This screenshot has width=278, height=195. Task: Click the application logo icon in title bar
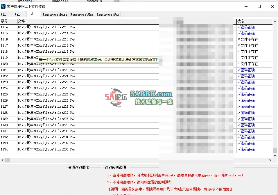pyautogui.click(x=3, y=7)
